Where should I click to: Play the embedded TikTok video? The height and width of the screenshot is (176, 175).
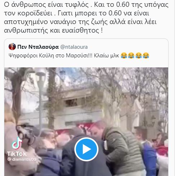(86, 149)
